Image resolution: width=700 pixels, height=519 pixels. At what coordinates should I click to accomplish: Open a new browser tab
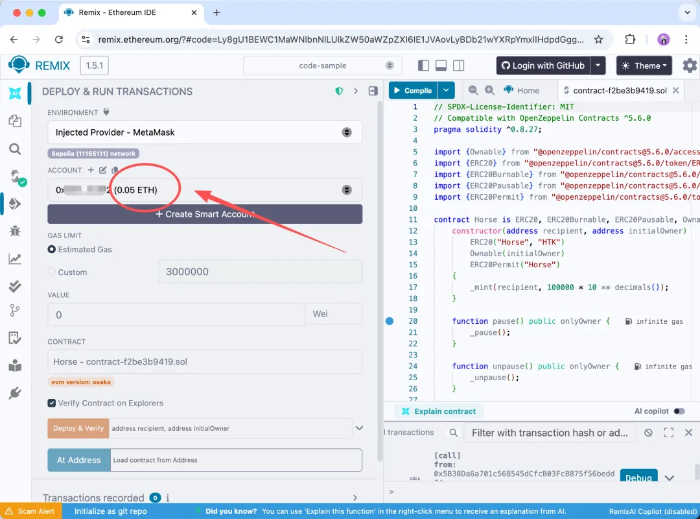[216, 12]
